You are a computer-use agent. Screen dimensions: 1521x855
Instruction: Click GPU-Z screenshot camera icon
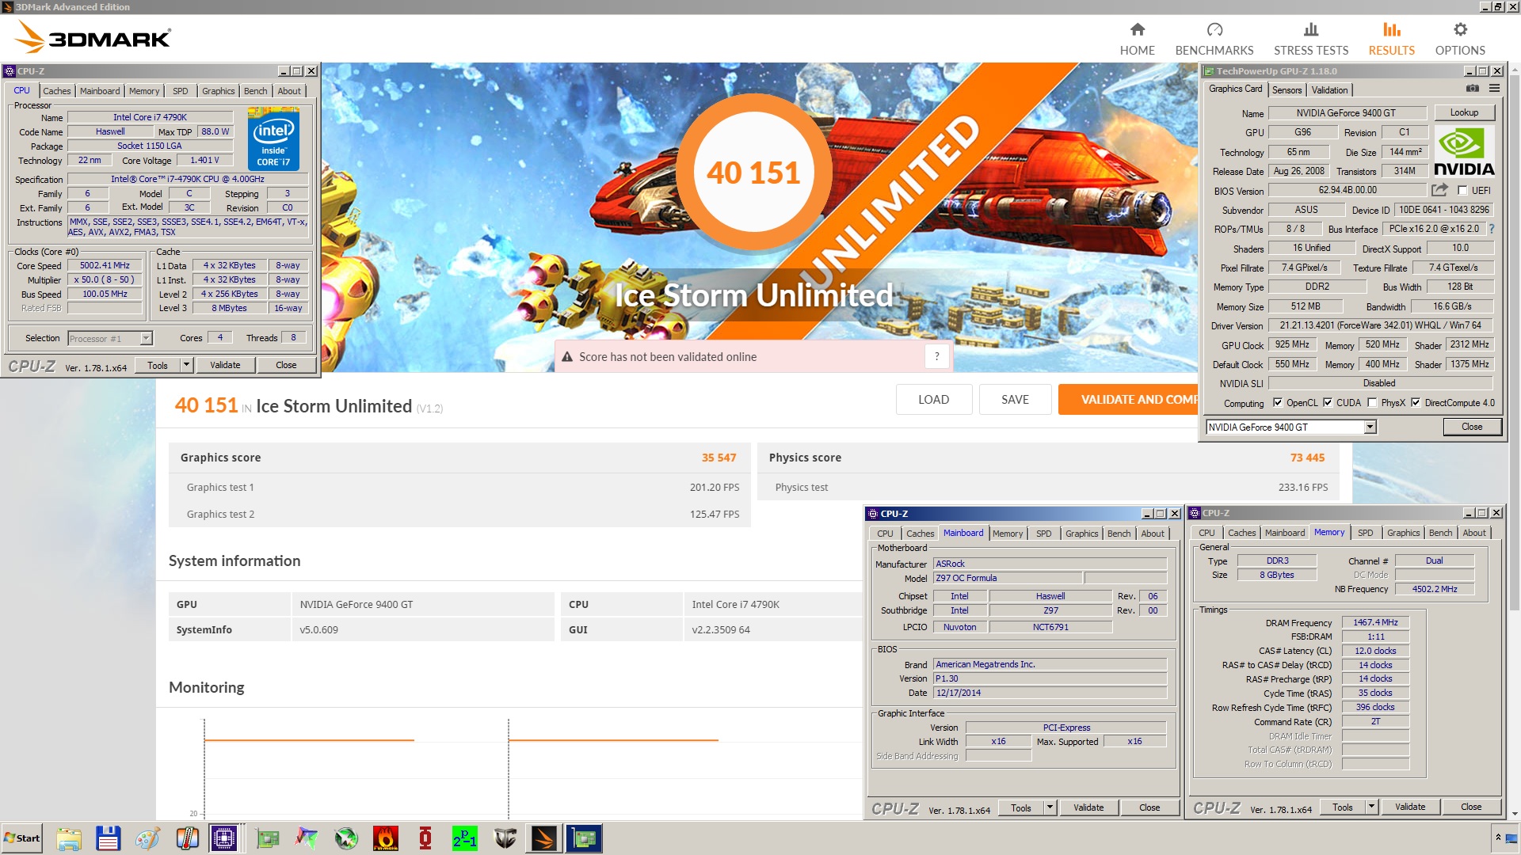point(1472,89)
